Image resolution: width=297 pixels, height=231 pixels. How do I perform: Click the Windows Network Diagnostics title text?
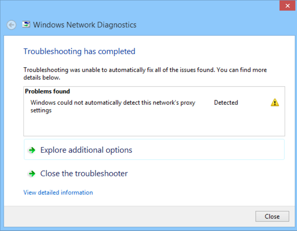pyautogui.click(x=85, y=25)
